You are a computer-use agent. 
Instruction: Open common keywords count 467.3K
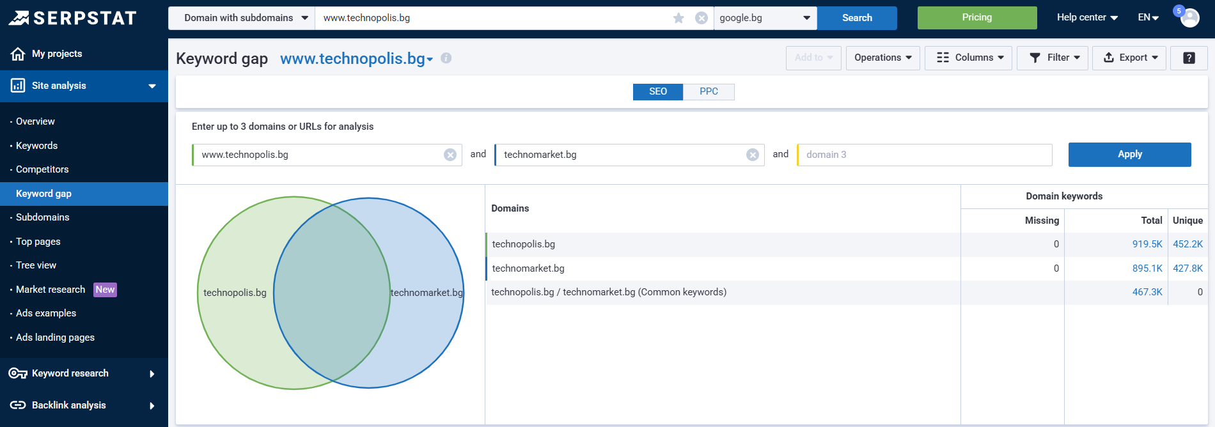(x=1147, y=292)
